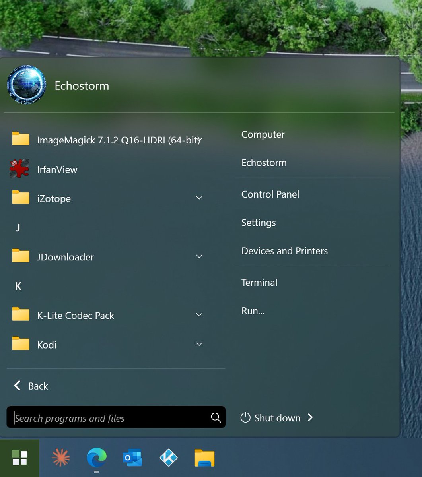Image resolution: width=422 pixels, height=477 pixels.
Task: Open Computer from the right pane
Action: click(263, 134)
